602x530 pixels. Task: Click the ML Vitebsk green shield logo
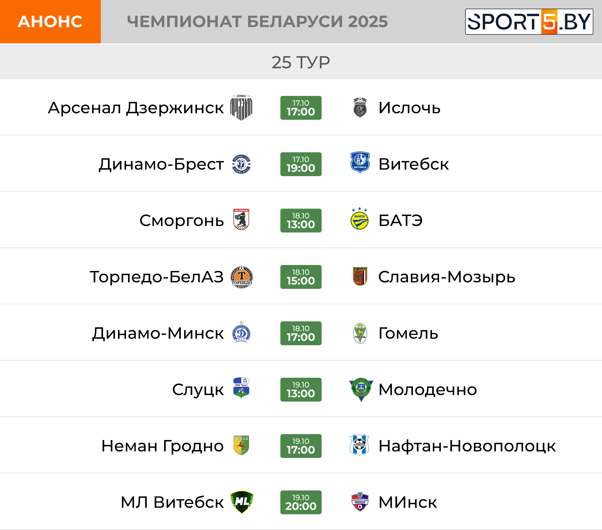coord(242,502)
